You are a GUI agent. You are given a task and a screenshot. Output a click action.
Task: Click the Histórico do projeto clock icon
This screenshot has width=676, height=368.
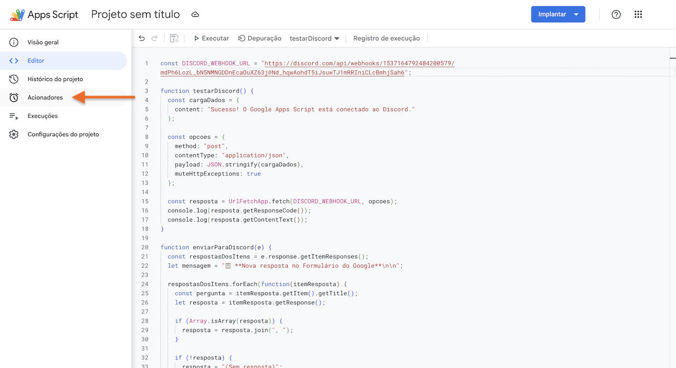pyautogui.click(x=14, y=79)
